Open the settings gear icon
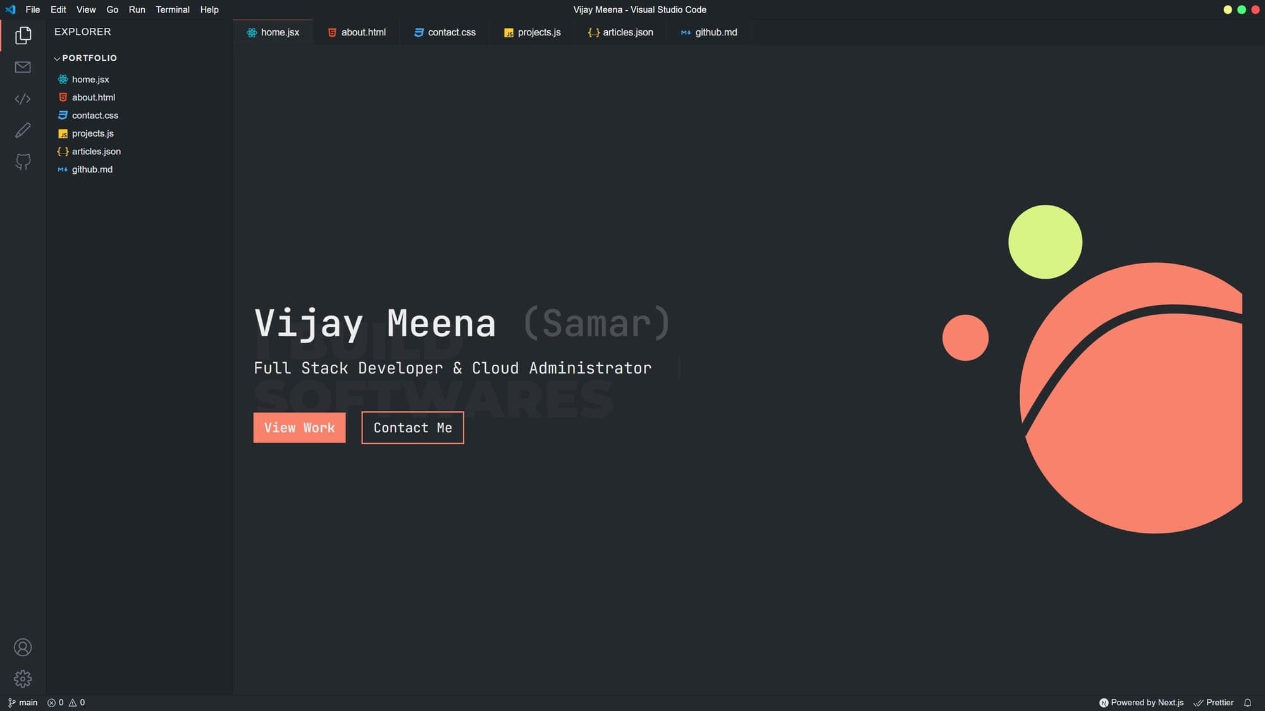This screenshot has width=1265, height=711. coord(23,678)
